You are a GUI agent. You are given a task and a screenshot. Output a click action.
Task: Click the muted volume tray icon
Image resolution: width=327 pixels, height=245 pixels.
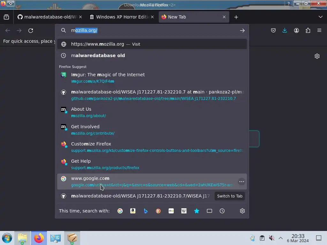coord(271,238)
